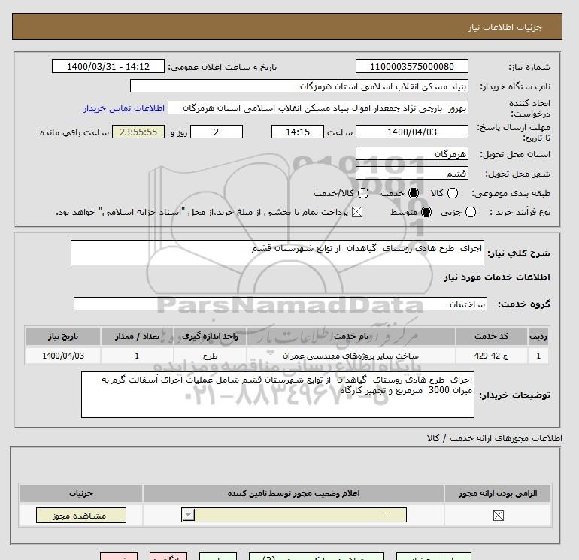Click the نام دستگاه خریدار field

coord(299,86)
